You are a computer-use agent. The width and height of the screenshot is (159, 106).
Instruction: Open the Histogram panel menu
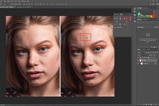(x=158, y=8)
